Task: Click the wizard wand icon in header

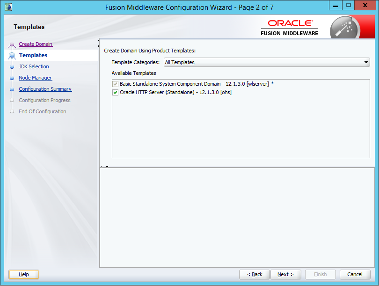Action: tap(344, 28)
